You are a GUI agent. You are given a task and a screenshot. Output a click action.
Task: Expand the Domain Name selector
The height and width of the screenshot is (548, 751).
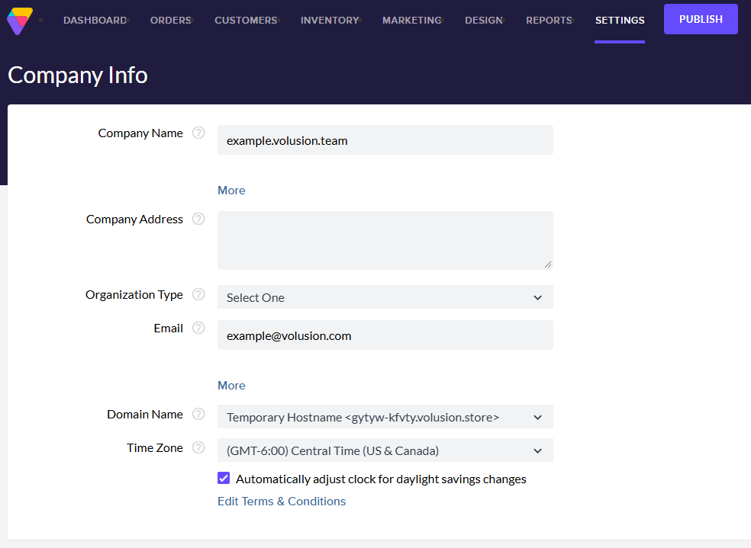coord(385,417)
